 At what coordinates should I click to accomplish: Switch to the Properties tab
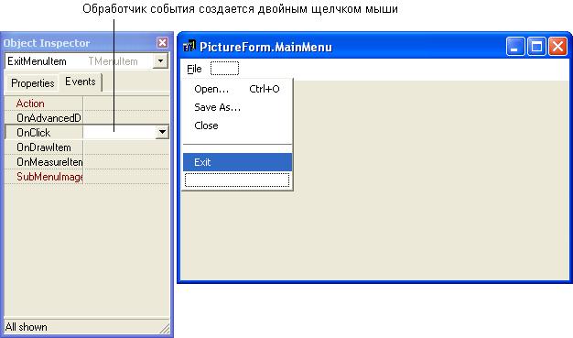click(33, 83)
